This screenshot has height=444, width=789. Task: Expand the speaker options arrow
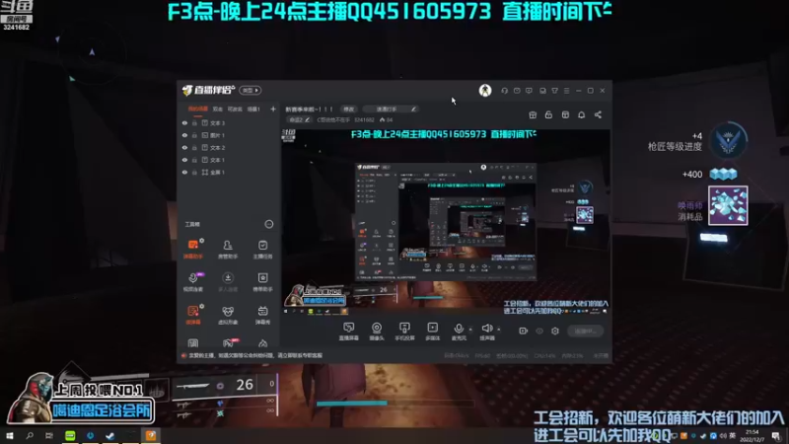click(x=499, y=330)
